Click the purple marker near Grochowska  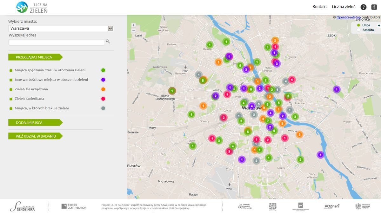337,89
